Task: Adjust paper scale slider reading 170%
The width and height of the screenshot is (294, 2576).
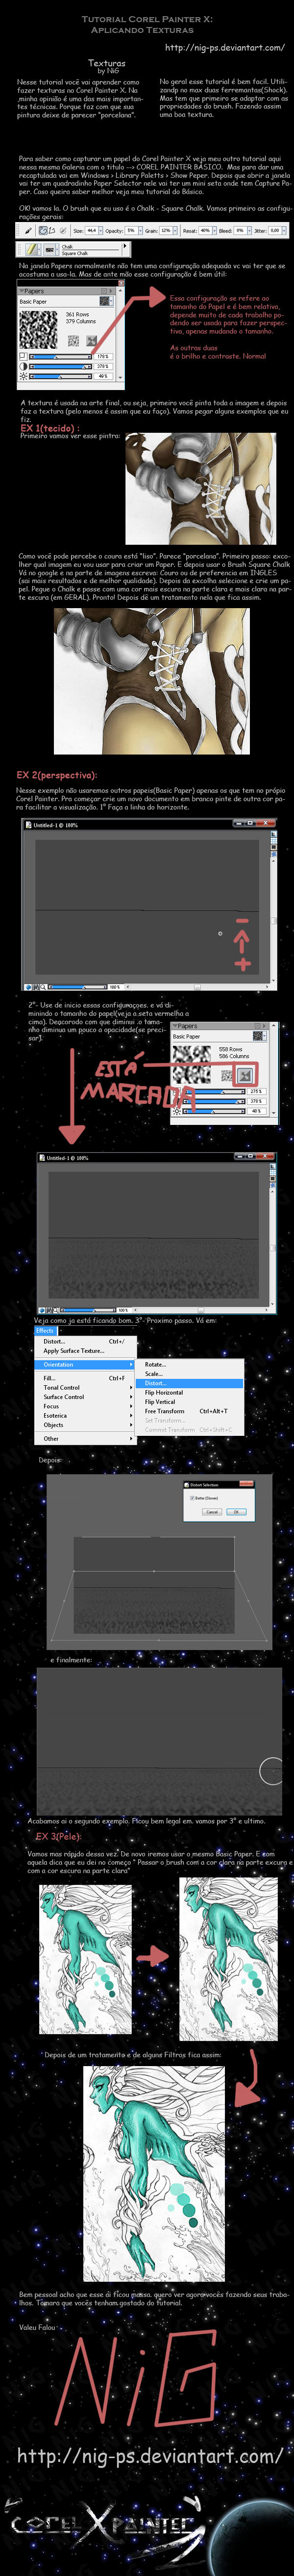Action: tap(61, 357)
